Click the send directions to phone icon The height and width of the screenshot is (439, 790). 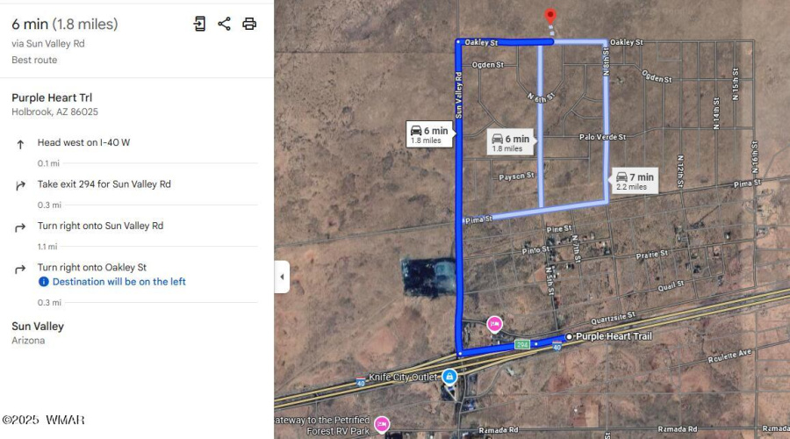[x=199, y=24]
